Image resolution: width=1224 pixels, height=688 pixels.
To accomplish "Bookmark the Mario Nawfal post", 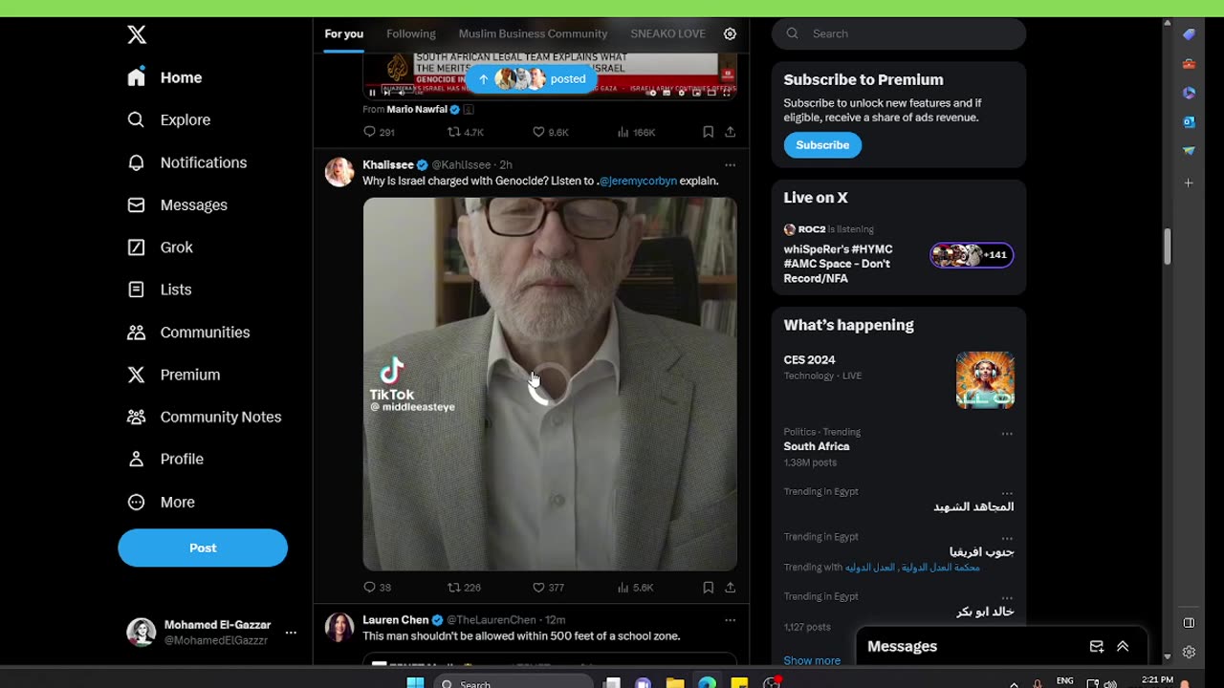I will pos(708,132).
